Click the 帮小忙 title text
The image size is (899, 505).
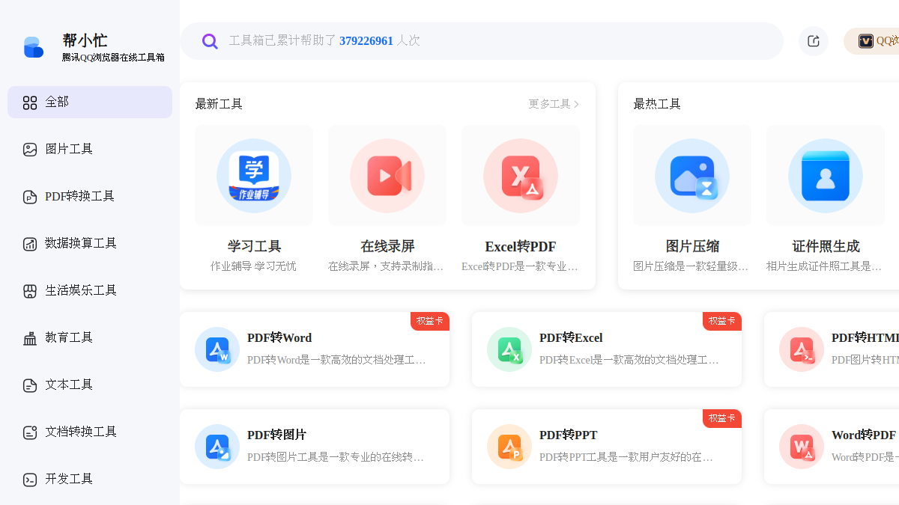tap(85, 40)
